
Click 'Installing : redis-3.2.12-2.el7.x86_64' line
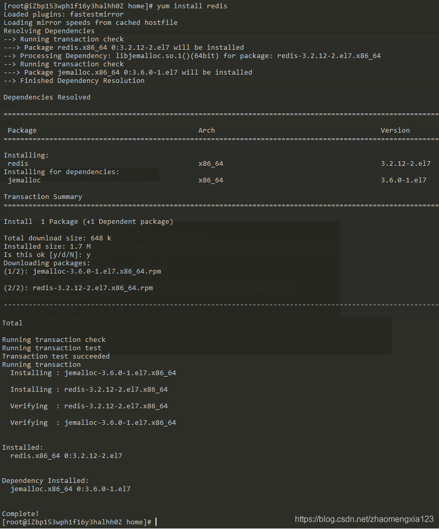[x=89, y=389]
